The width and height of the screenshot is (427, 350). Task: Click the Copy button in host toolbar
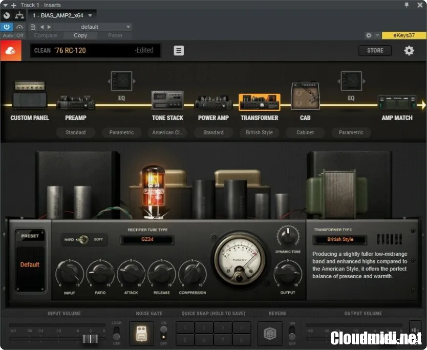[80, 35]
